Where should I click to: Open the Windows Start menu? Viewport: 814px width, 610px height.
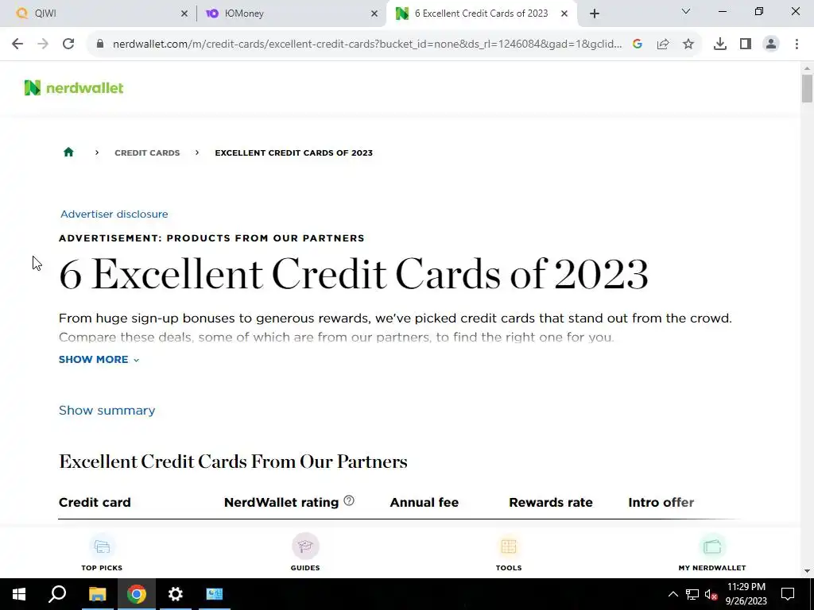(x=19, y=594)
